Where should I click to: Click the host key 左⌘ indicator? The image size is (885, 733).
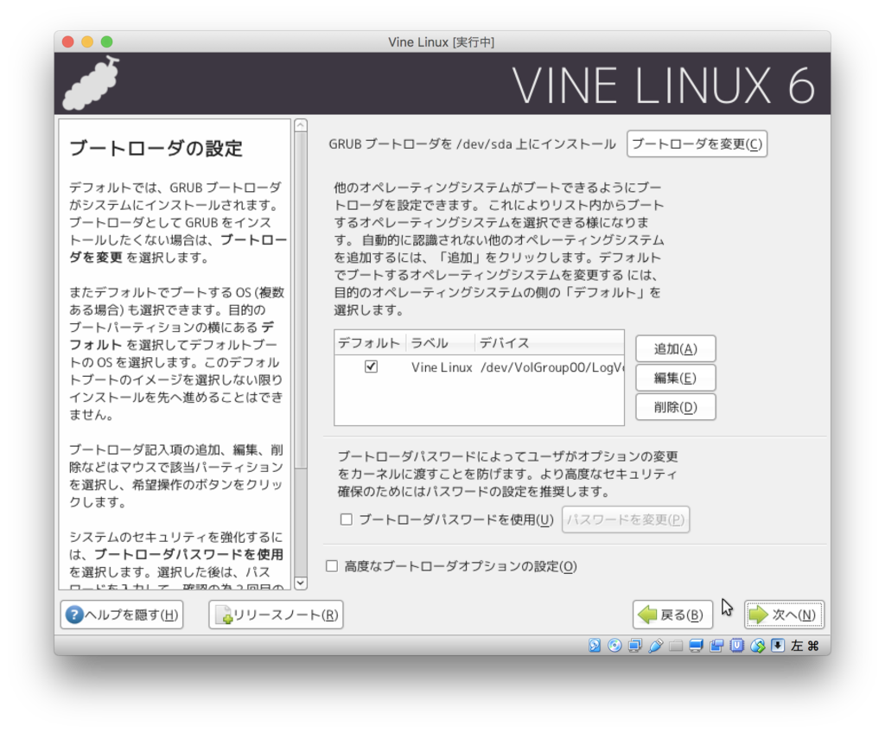point(805,646)
